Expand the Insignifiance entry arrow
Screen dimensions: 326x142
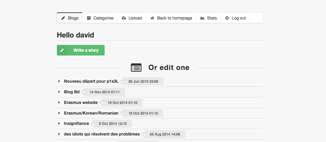click(59, 123)
